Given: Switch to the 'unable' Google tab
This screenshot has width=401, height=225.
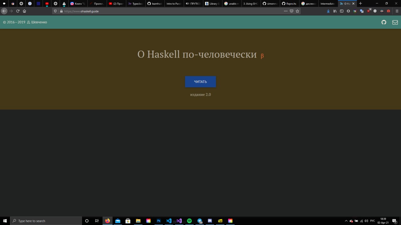Looking at the screenshot, I should point(231,3).
